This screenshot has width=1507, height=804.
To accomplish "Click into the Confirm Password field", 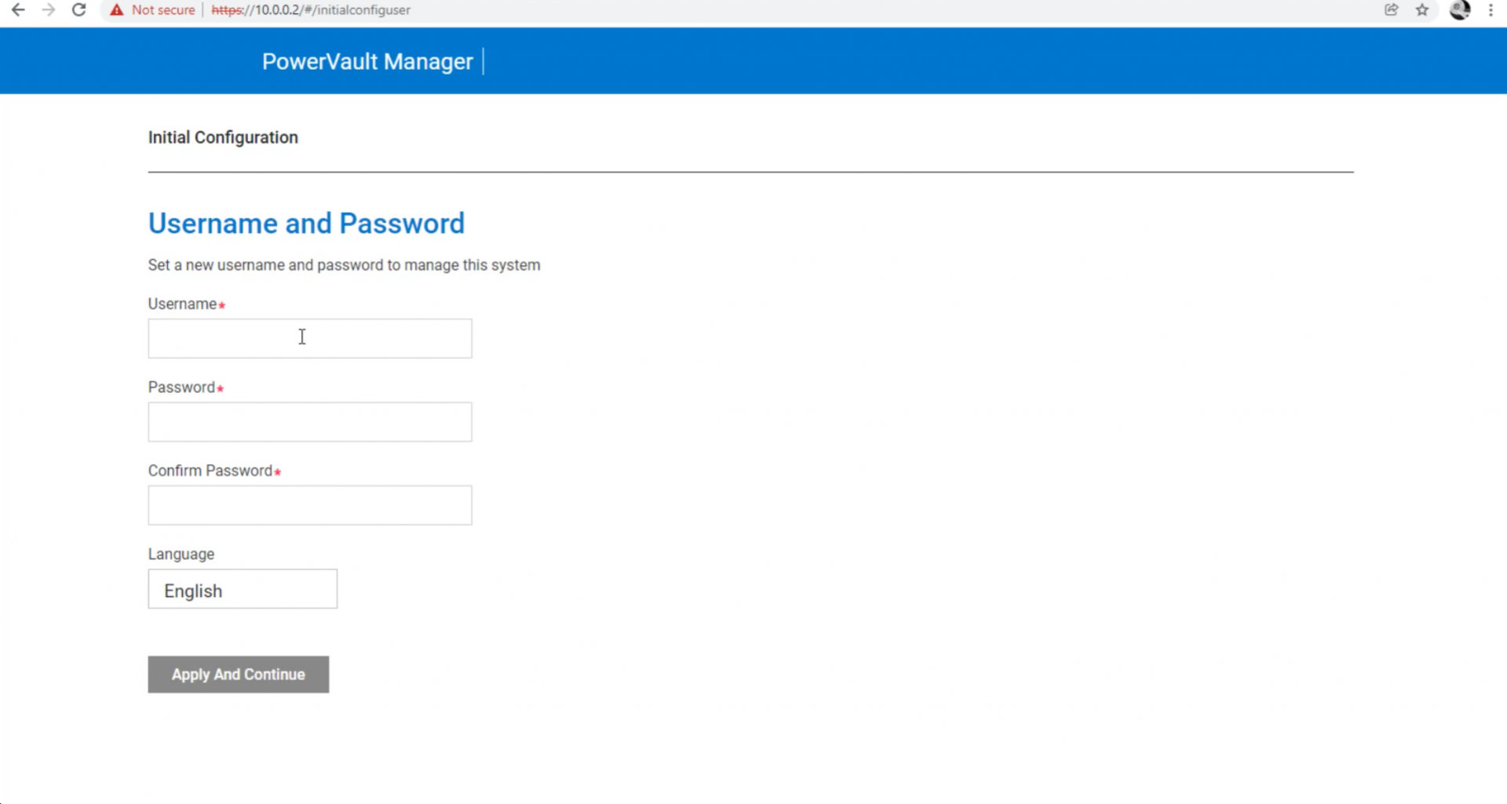I will pyautogui.click(x=309, y=505).
